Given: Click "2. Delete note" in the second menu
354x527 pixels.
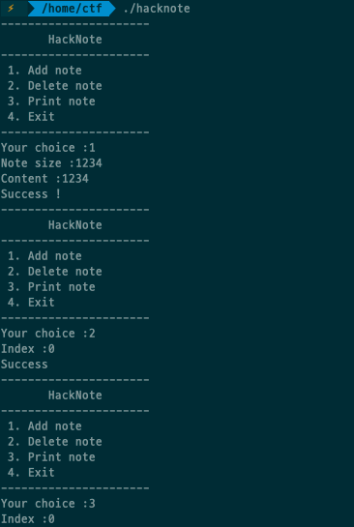Looking at the screenshot, I should pos(55,271).
